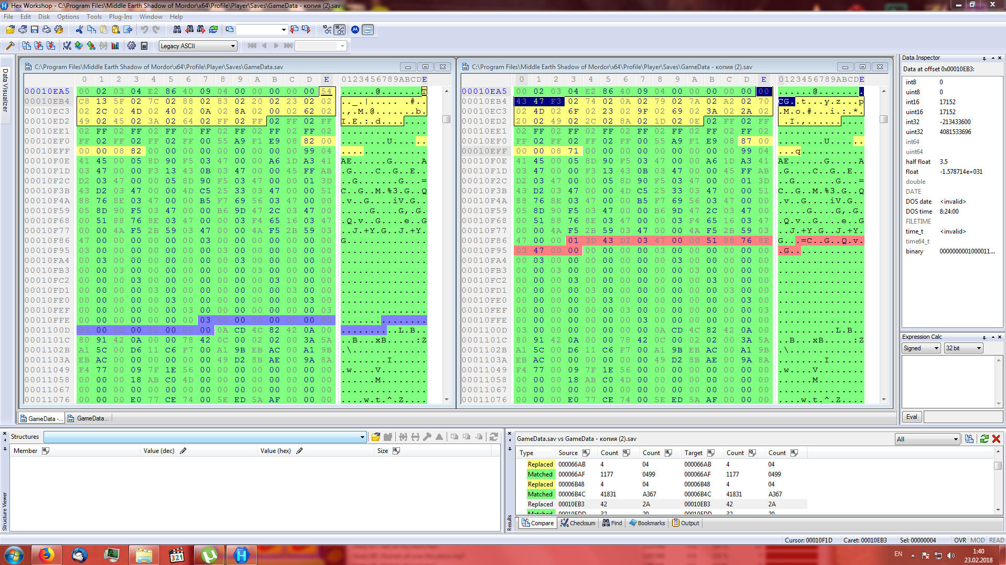This screenshot has width=1006, height=565.
Task: Click the Print toolbar icon
Action: click(47, 30)
